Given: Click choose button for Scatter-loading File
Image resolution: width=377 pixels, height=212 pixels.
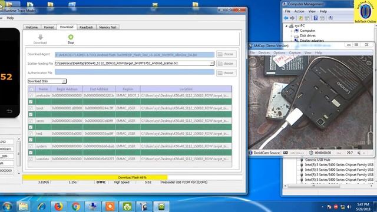Looking at the screenshot, I should 226,64.
